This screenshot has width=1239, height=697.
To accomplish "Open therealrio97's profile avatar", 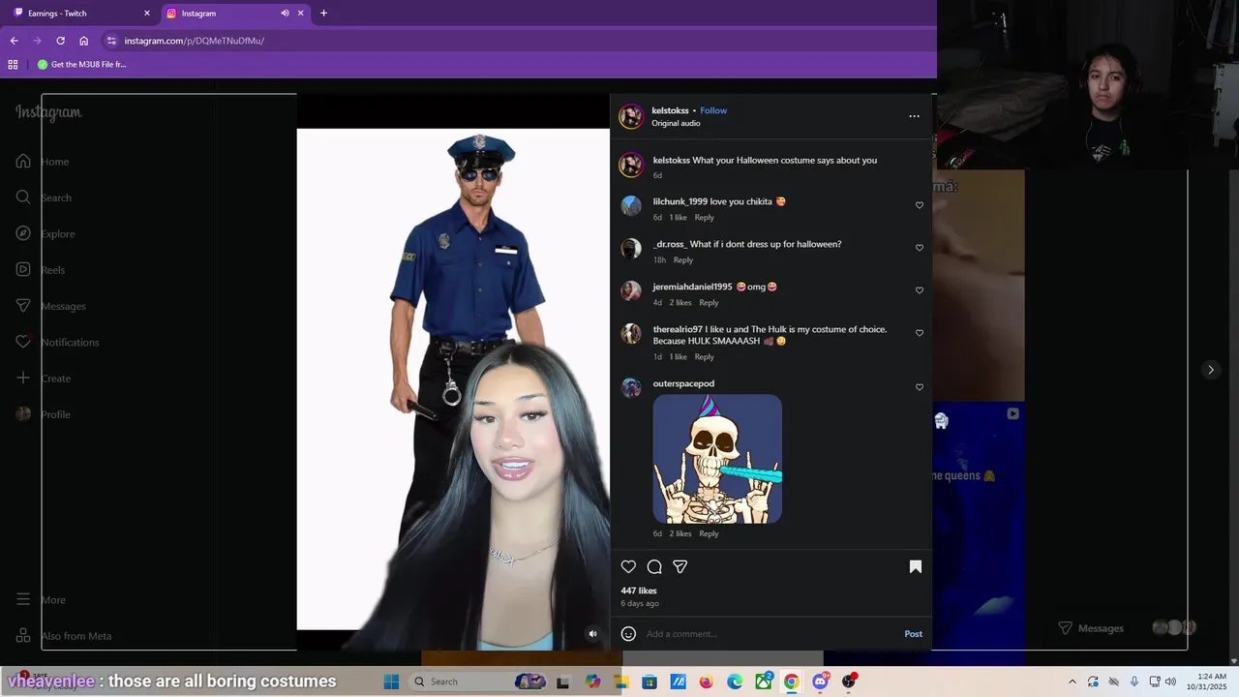I will coord(631,334).
